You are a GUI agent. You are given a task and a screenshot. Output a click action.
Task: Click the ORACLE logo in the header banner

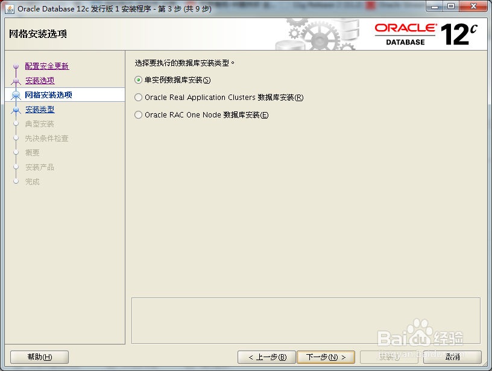pyautogui.click(x=406, y=28)
